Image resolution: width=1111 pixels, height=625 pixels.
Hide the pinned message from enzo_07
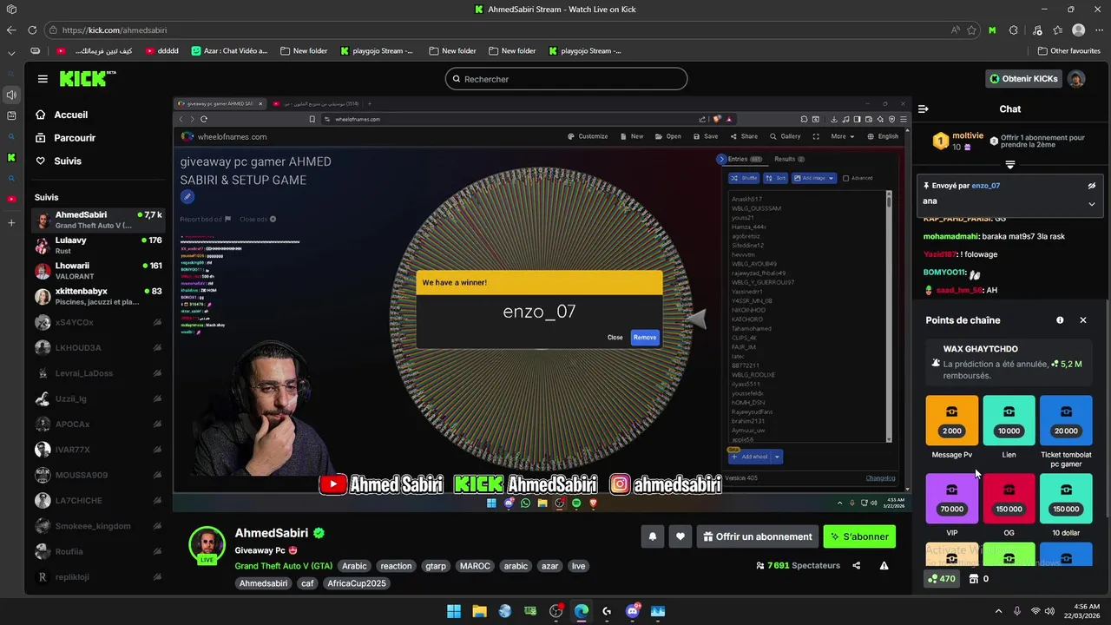(x=1092, y=186)
